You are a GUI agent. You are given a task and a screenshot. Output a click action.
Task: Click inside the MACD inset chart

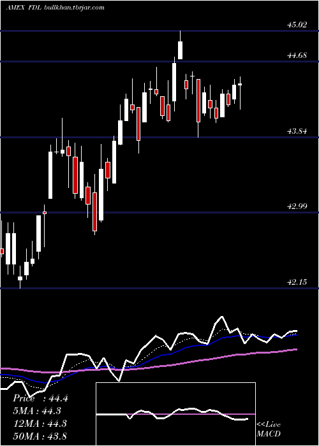click(x=175, y=414)
